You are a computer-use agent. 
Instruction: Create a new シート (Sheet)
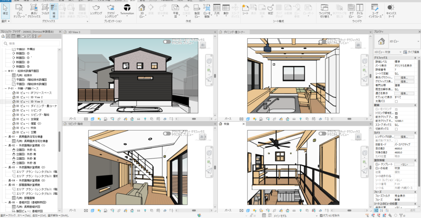click(x=245, y=9)
